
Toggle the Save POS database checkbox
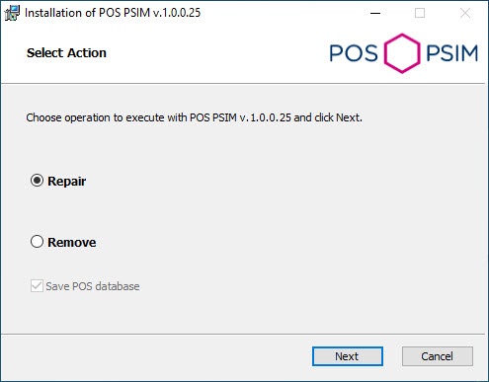(37, 286)
